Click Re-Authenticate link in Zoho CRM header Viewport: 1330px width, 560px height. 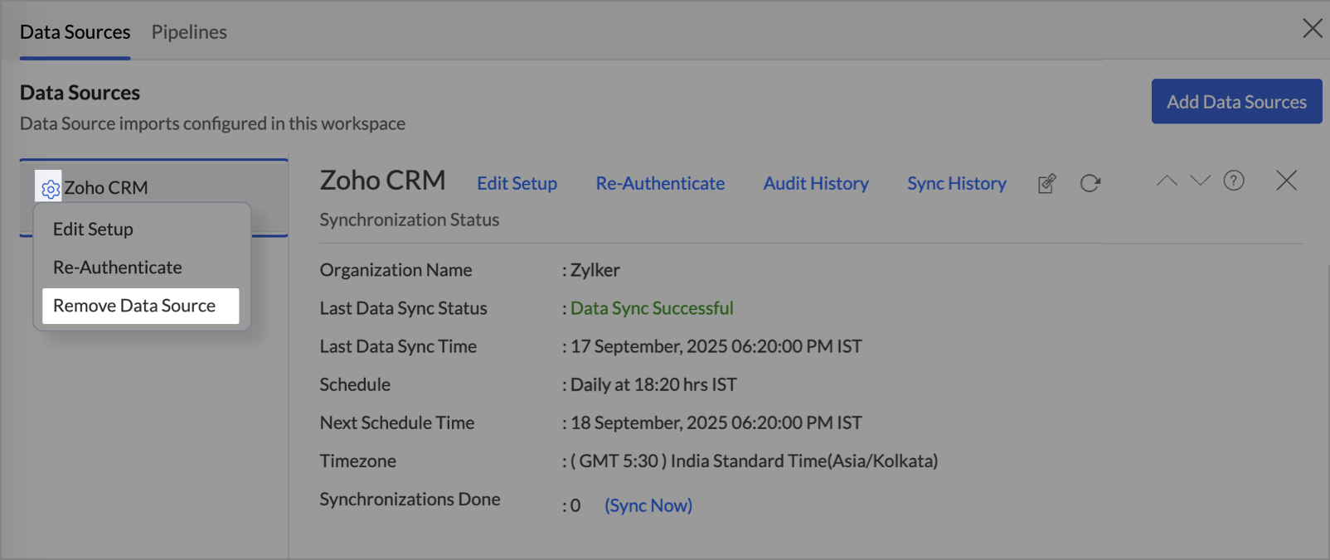point(660,183)
